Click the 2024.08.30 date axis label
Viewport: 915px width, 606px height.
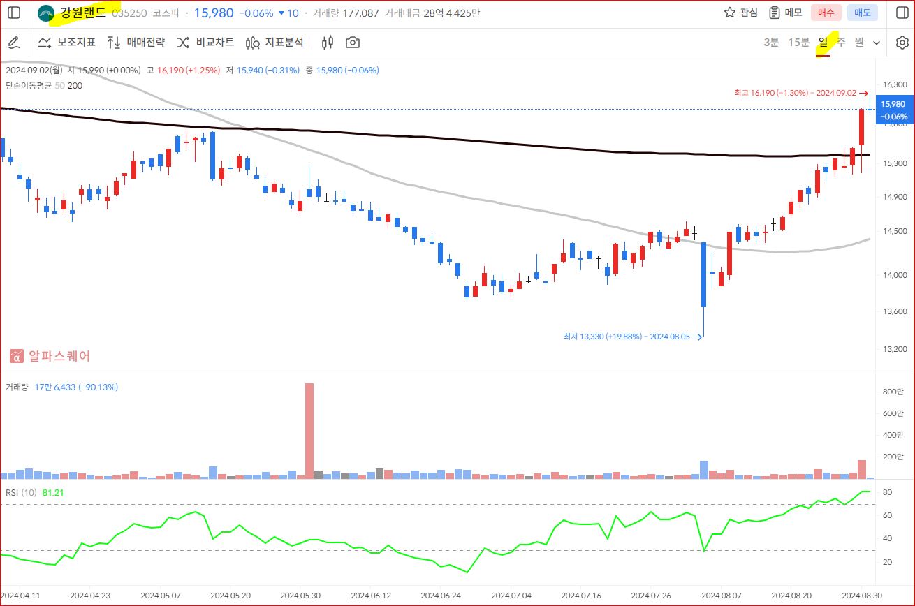[x=862, y=596]
